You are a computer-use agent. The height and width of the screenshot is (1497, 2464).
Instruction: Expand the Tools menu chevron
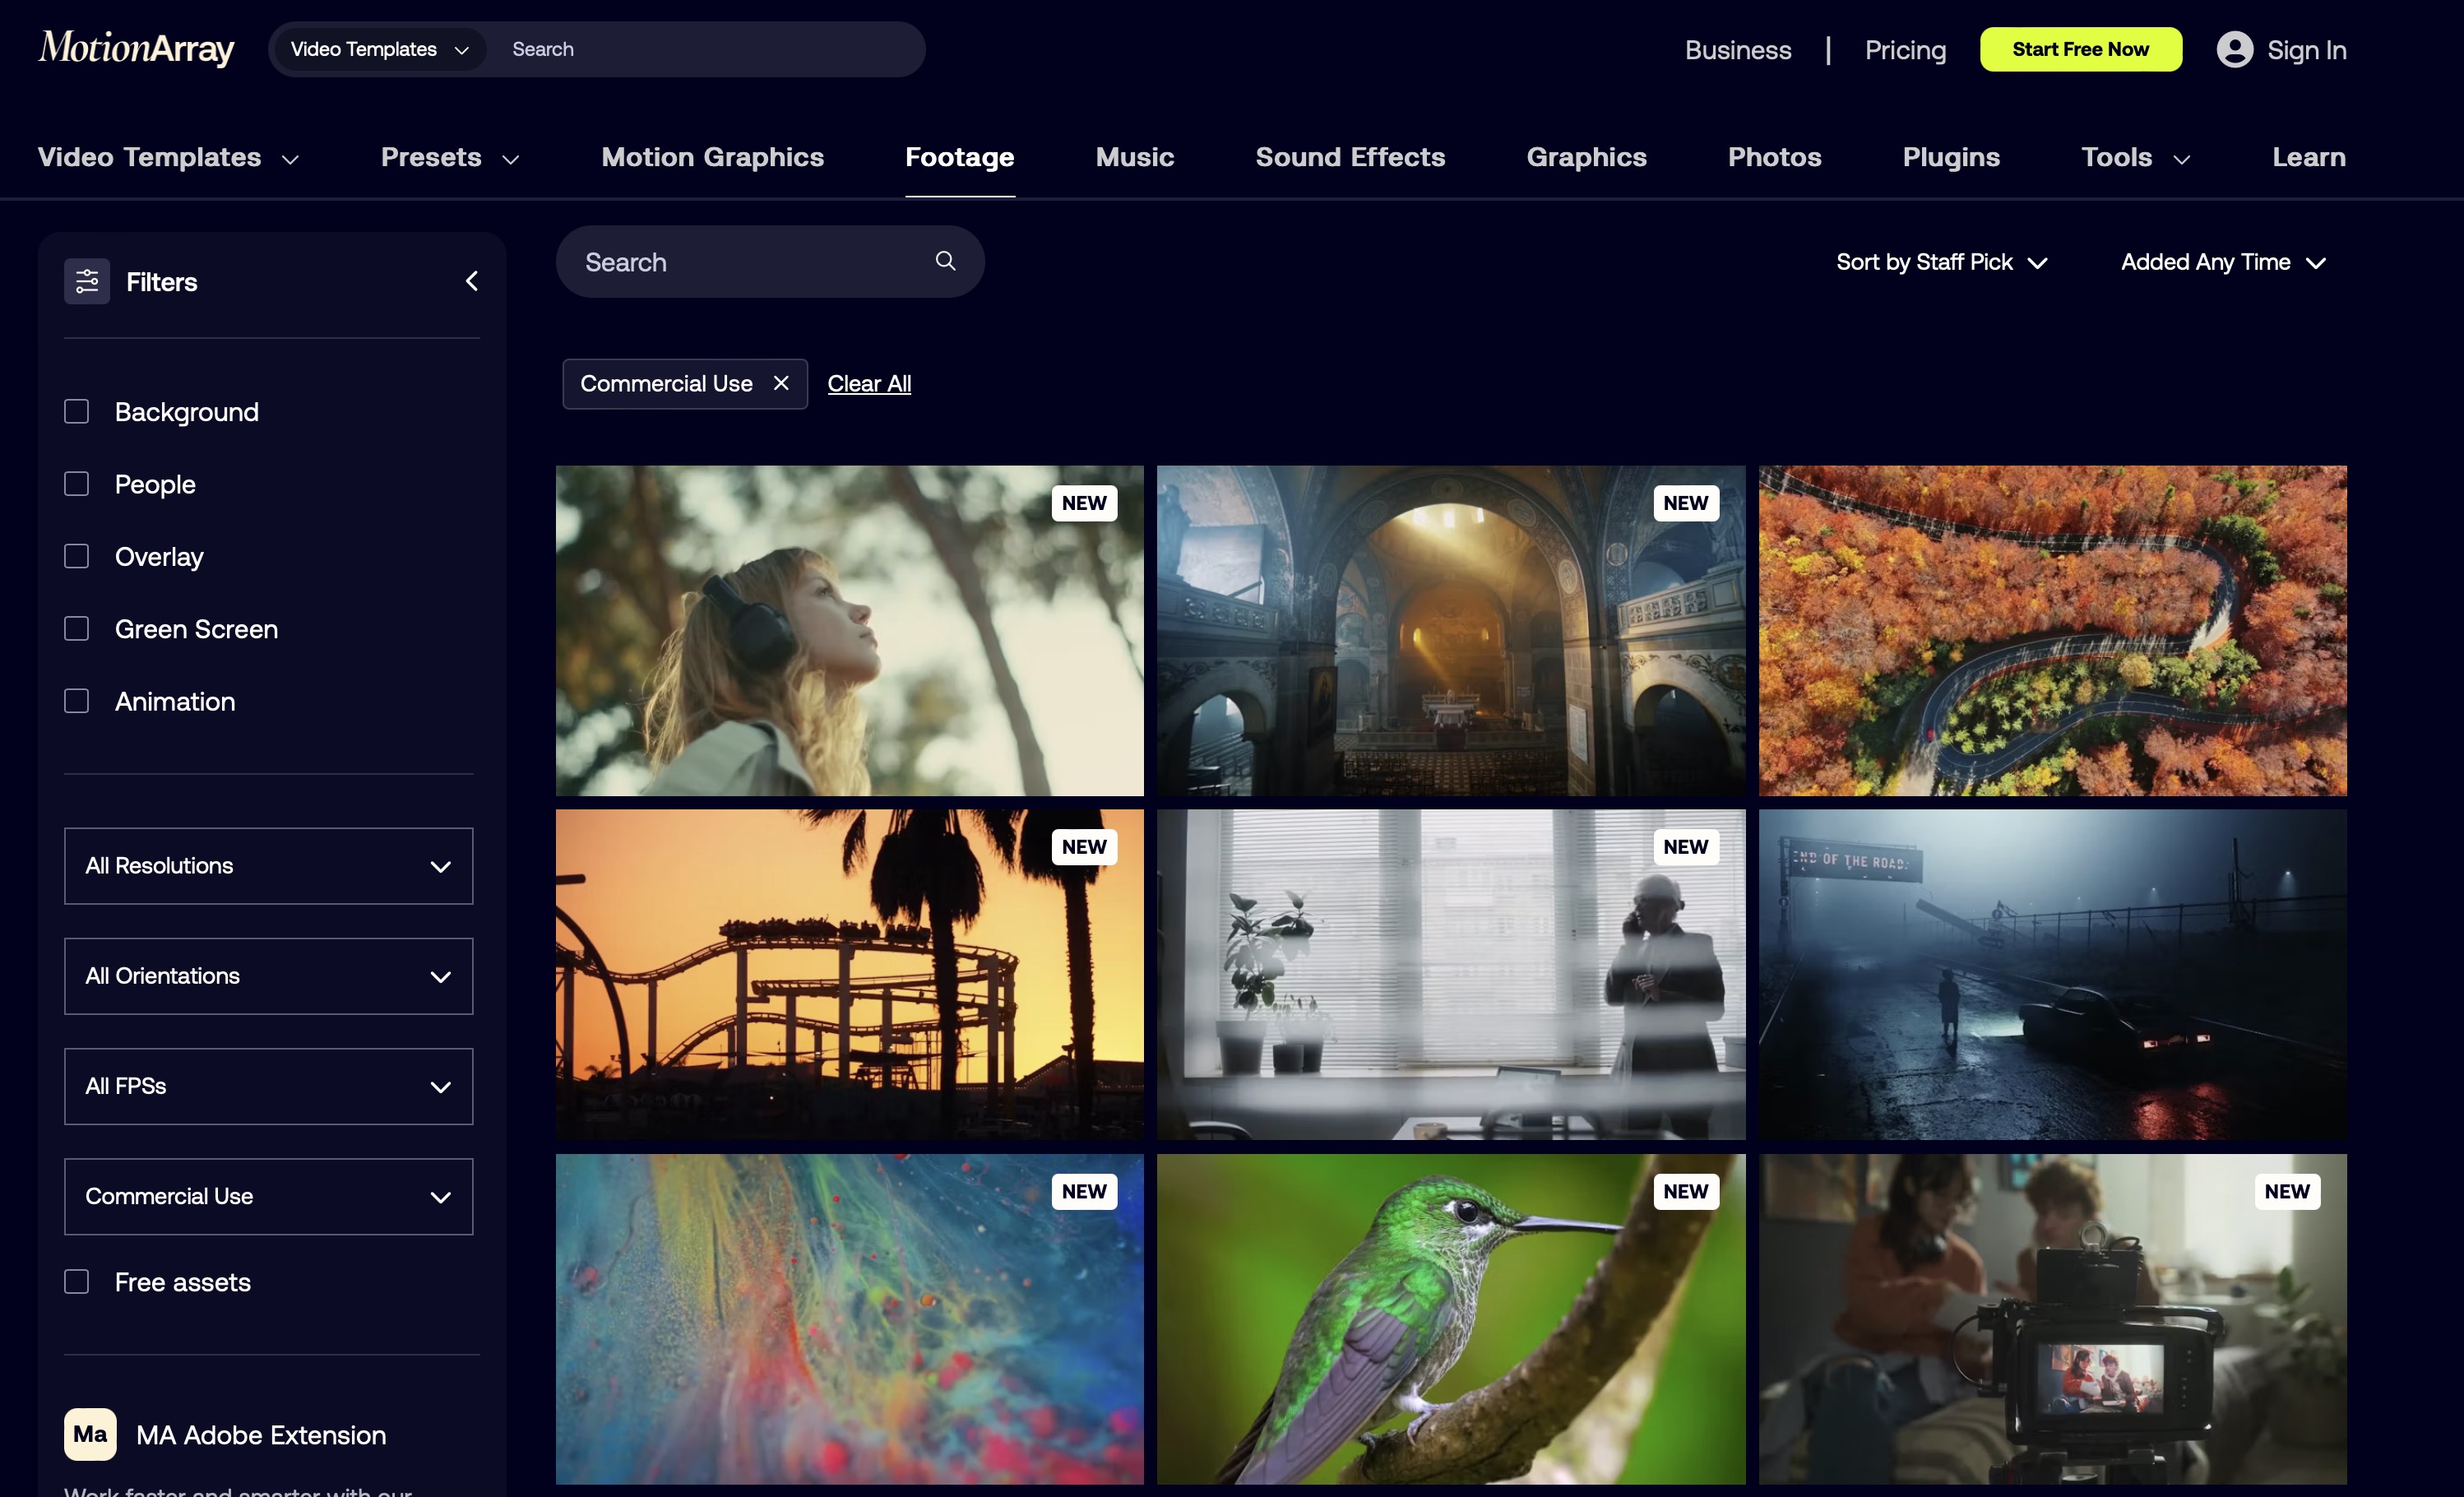click(2182, 159)
